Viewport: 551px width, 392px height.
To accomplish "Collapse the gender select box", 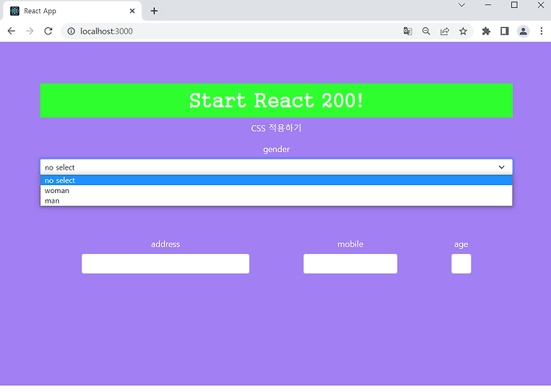I will tap(276, 167).
